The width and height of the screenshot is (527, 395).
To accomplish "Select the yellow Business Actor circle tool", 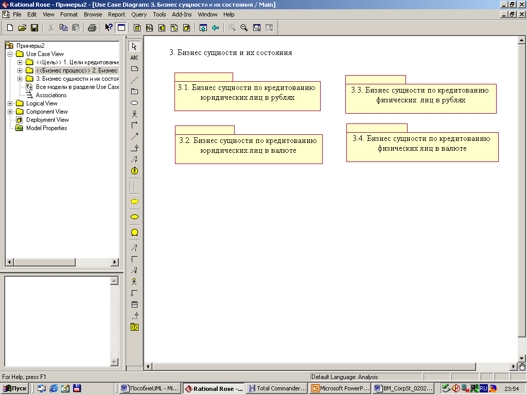I will (x=134, y=171).
